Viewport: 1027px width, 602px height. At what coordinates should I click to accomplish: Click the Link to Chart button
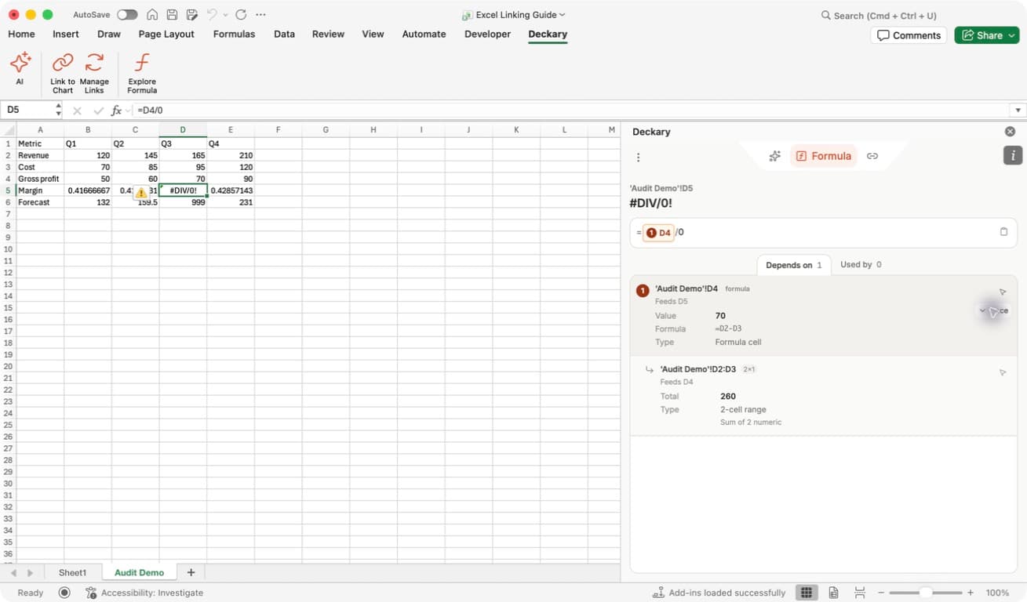[63, 73]
